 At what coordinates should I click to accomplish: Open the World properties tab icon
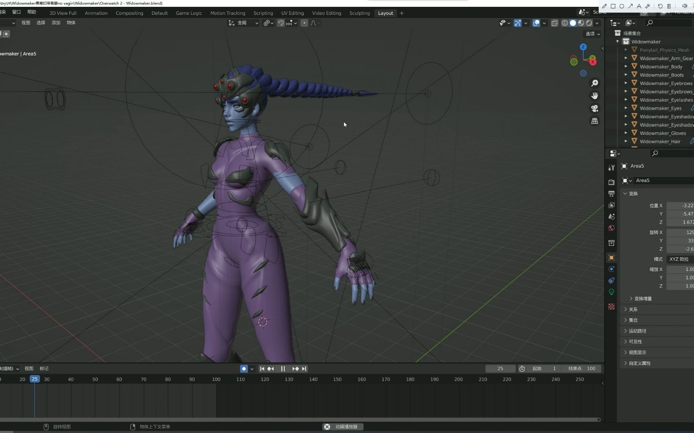pyautogui.click(x=611, y=228)
